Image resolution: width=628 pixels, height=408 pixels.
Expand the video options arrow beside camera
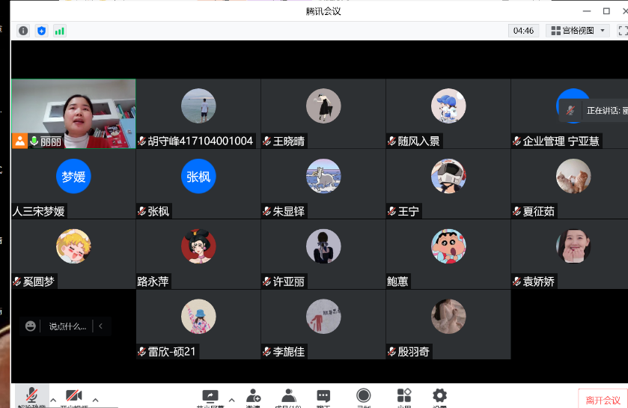(x=95, y=400)
